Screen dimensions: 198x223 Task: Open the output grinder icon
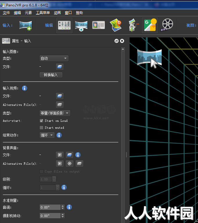click(133, 25)
